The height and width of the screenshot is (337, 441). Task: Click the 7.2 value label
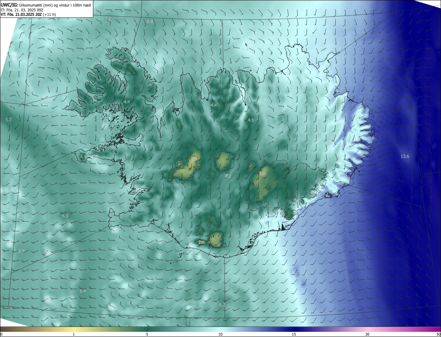(228, 176)
